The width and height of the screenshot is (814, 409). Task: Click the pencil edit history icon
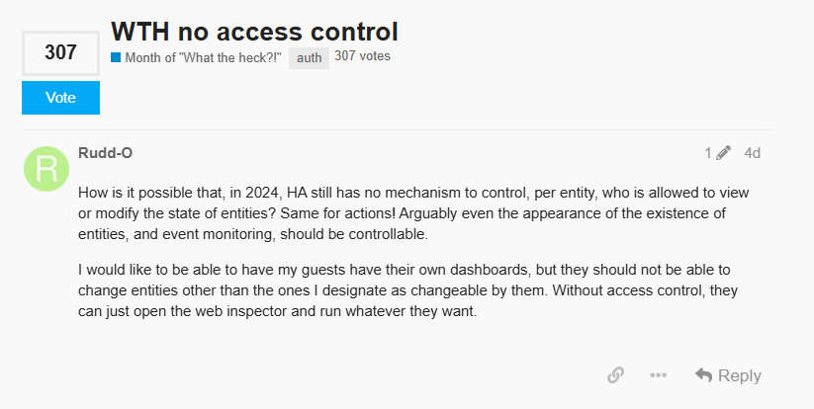click(723, 153)
